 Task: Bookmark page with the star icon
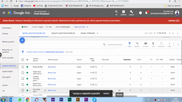click(x=170, y=1)
